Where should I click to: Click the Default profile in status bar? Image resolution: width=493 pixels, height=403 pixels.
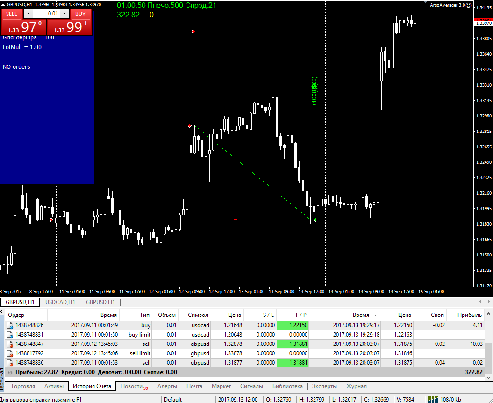point(172,400)
